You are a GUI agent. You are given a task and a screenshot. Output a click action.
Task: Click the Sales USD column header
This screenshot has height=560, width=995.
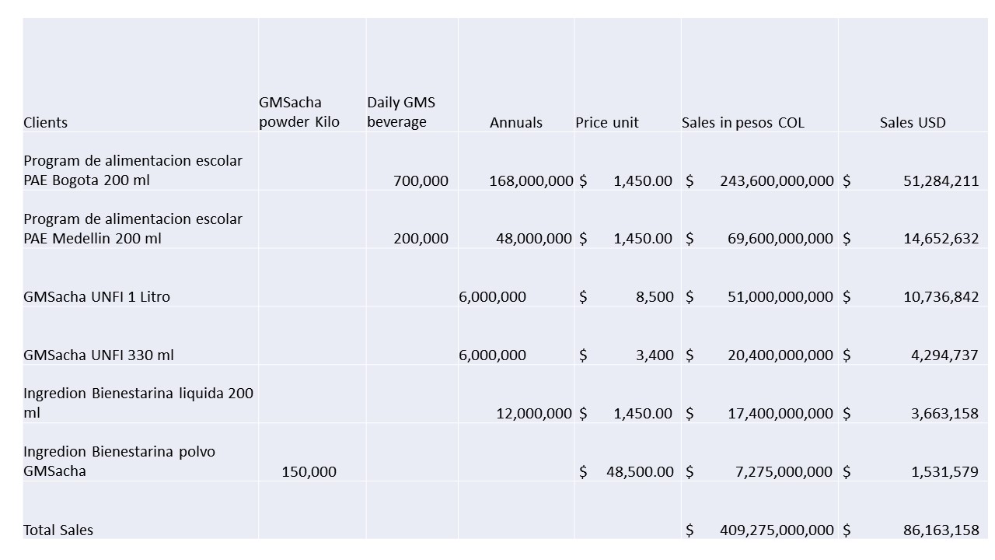tap(913, 122)
